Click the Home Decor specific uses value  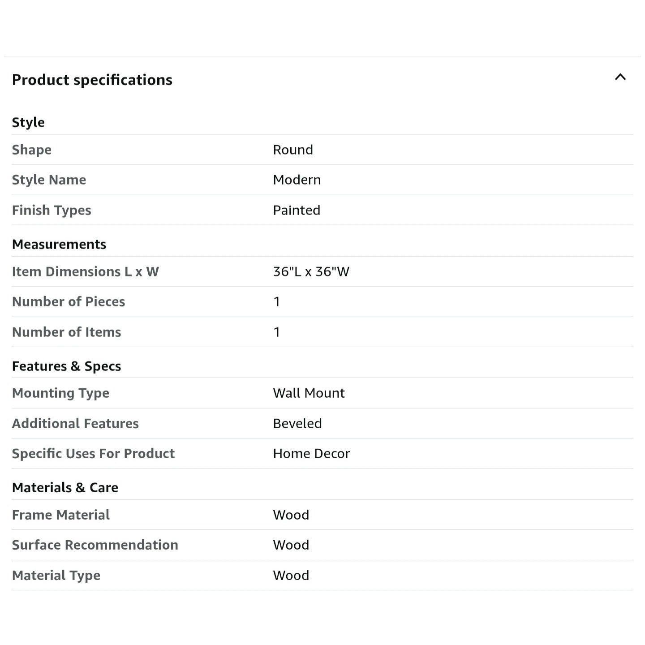[x=311, y=453]
